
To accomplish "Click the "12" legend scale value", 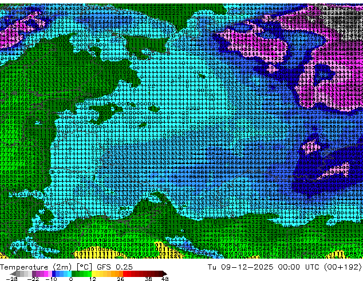I will (93, 279).
